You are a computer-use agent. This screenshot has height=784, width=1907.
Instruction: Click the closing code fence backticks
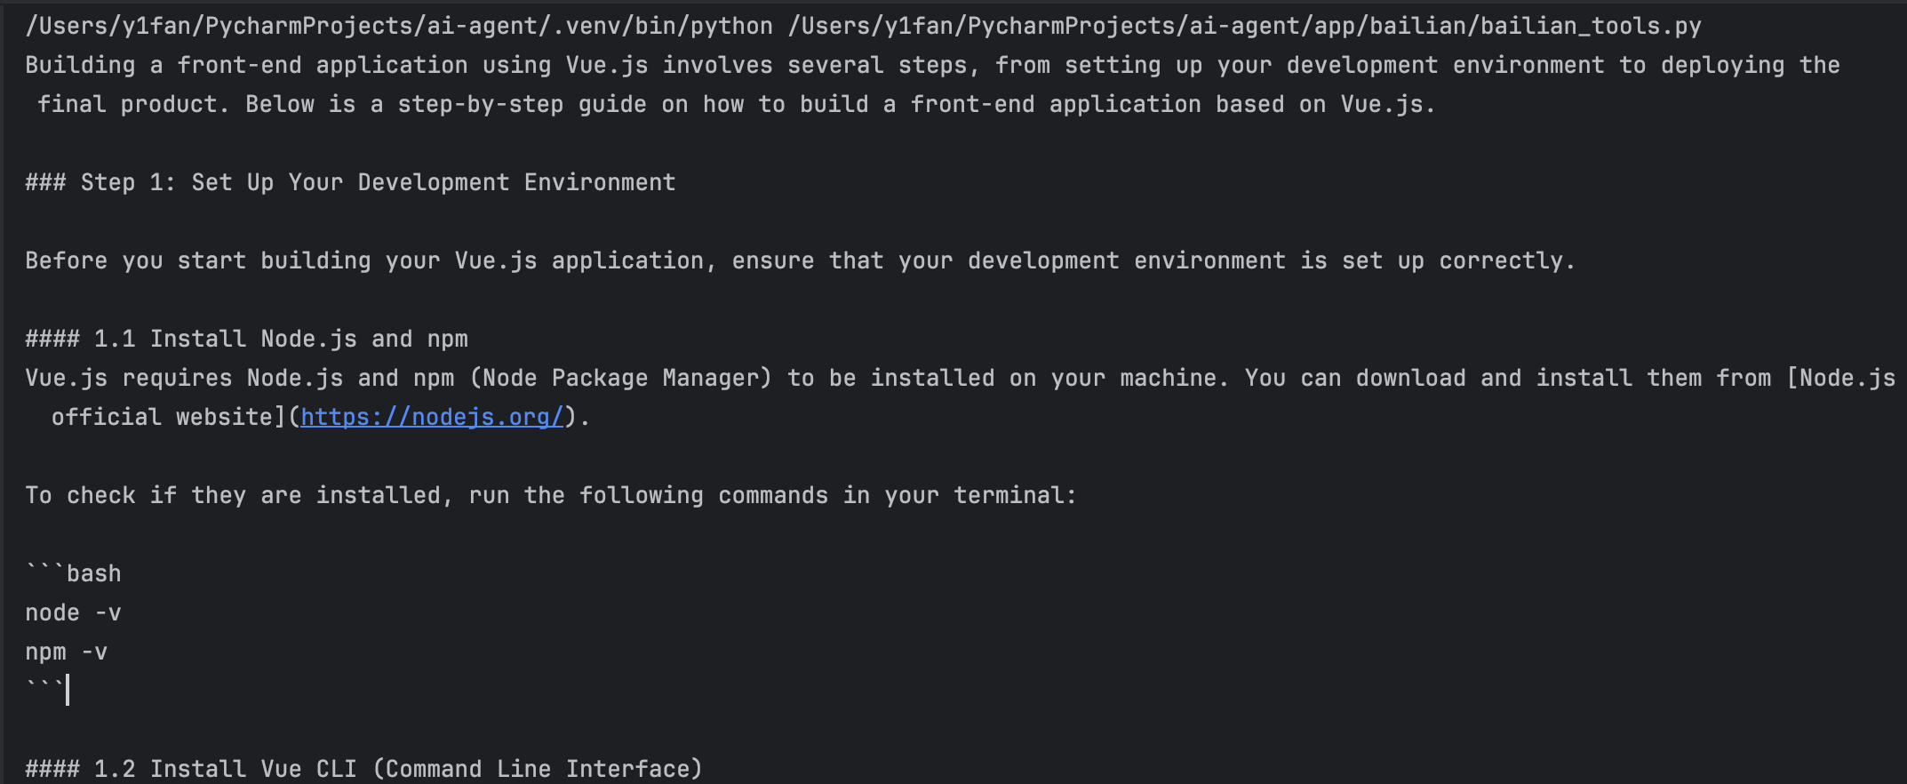click(x=44, y=687)
